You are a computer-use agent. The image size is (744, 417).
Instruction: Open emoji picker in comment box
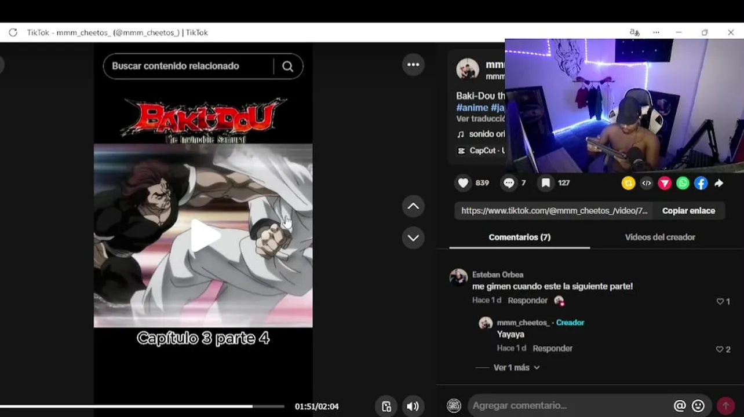click(698, 405)
